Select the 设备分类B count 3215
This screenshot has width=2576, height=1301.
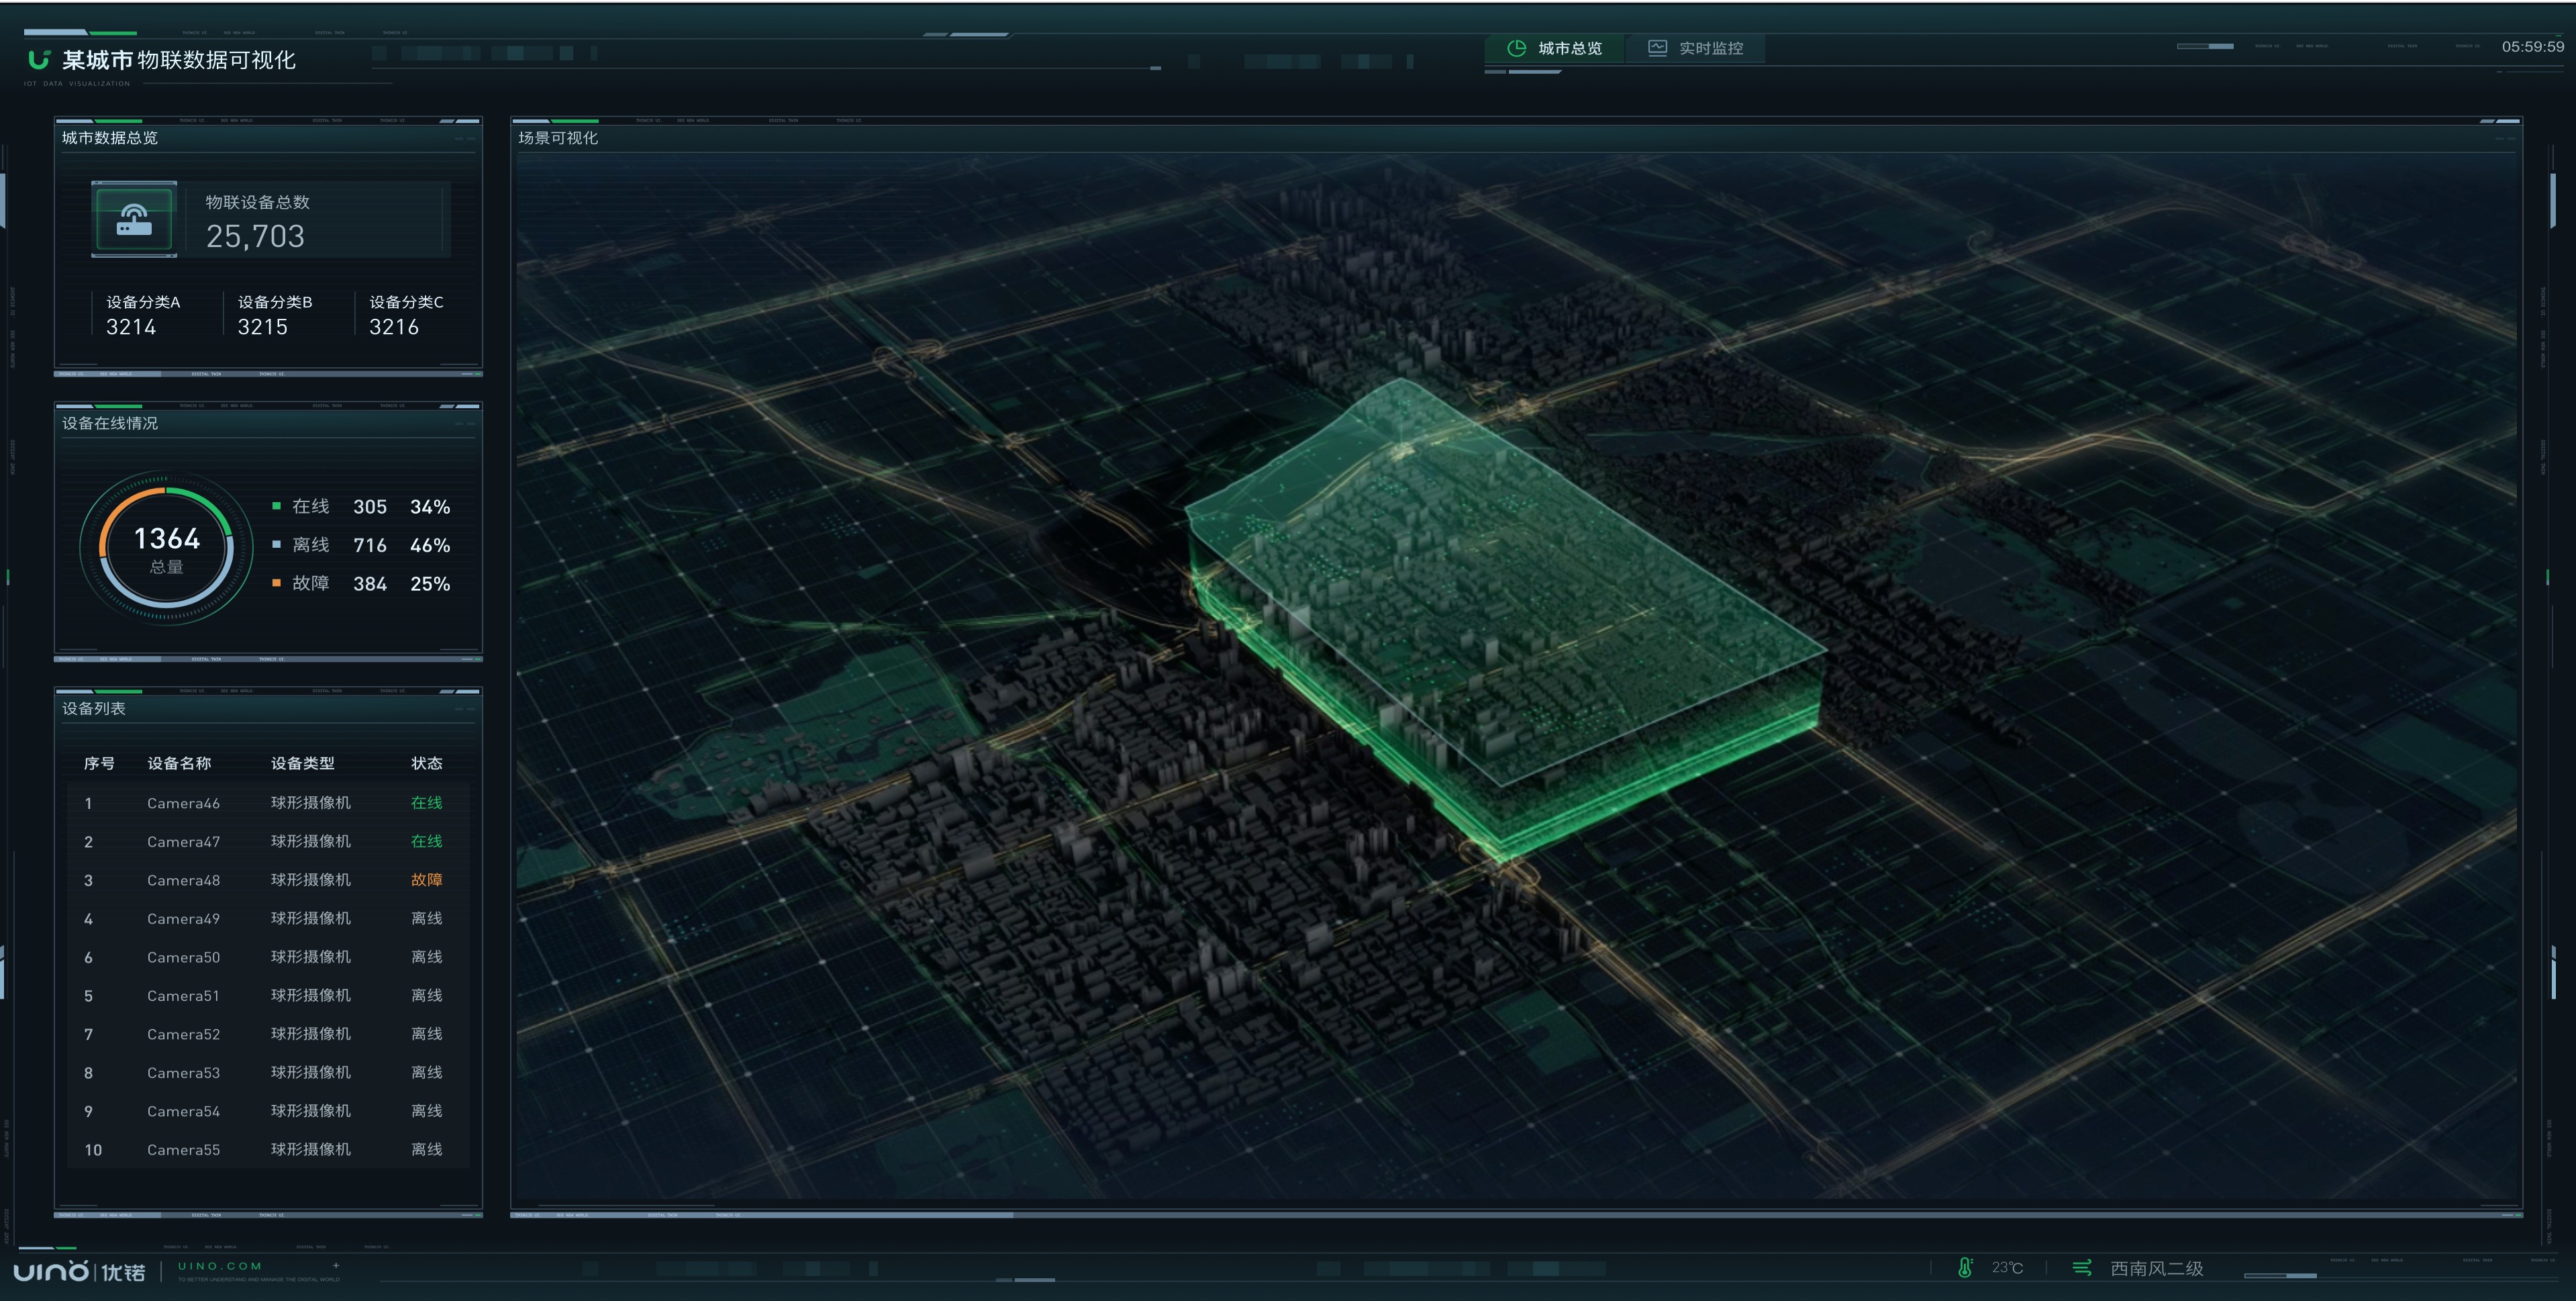262,327
